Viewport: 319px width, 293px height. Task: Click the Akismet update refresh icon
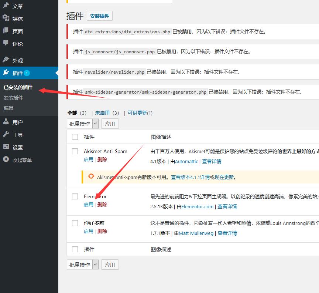pos(91,176)
